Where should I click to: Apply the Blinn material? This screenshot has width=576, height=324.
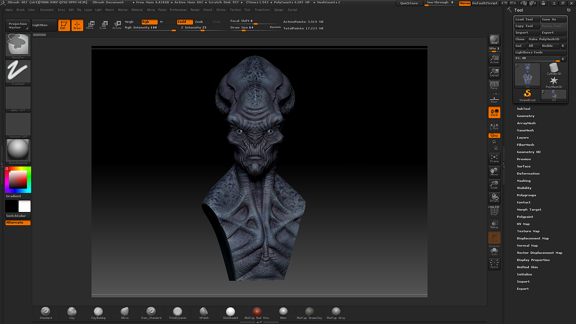[x=283, y=313]
